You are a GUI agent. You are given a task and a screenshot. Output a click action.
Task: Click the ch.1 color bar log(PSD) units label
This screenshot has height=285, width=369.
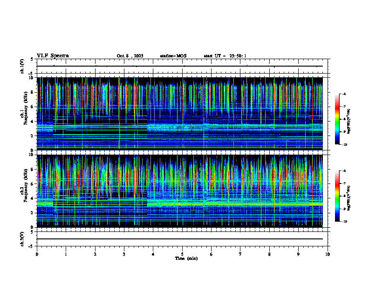[x=349, y=122]
